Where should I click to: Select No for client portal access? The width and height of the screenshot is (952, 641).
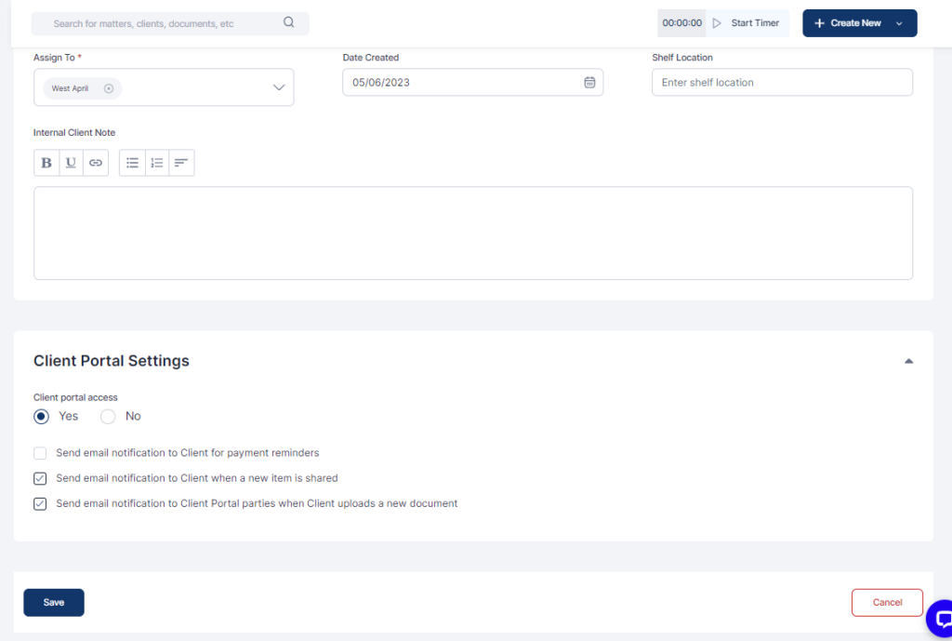(x=108, y=417)
